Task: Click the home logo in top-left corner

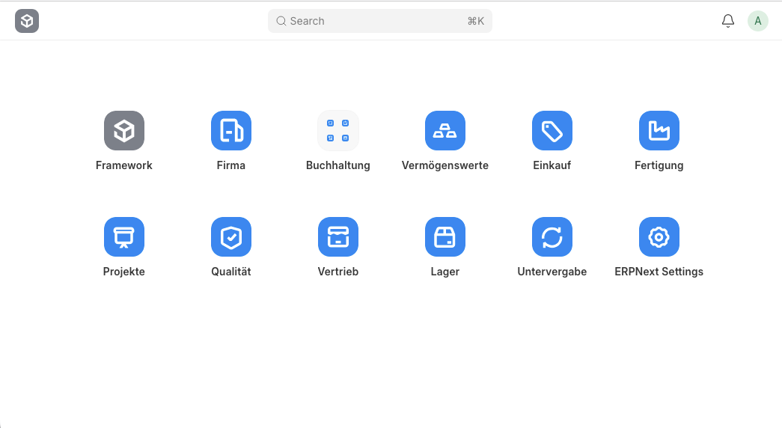Action: point(27,21)
